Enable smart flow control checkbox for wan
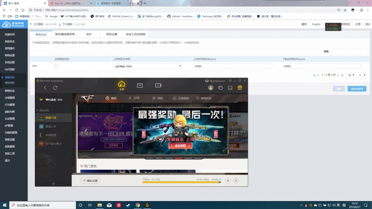 pos(57,66)
